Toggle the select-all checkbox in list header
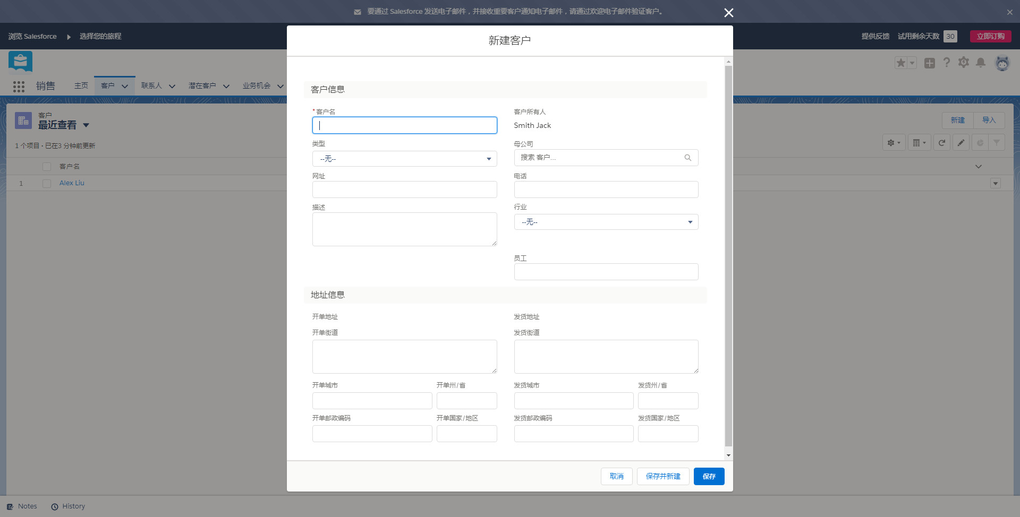The height and width of the screenshot is (517, 1020). point(47,167)
